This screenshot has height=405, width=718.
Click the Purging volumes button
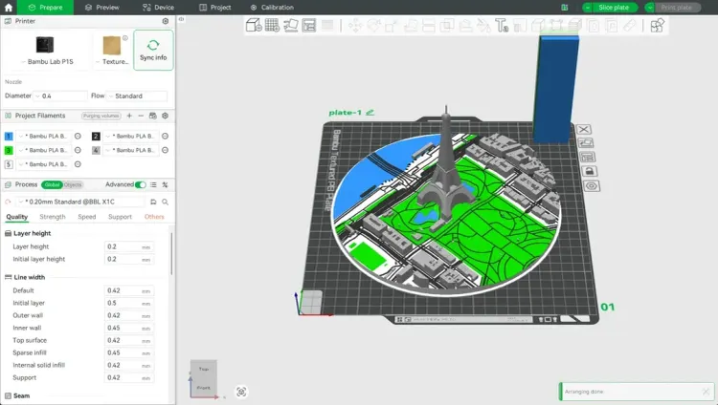pos(101,116)
